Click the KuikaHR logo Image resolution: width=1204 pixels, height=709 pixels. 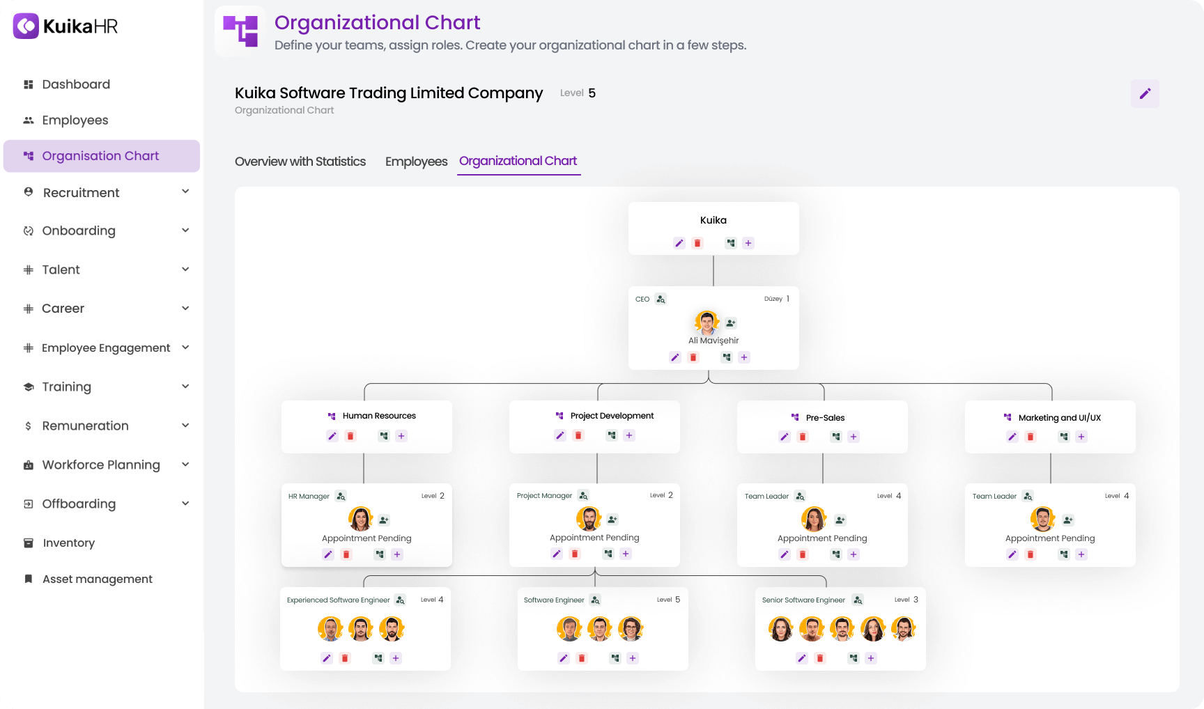point(65,26)
